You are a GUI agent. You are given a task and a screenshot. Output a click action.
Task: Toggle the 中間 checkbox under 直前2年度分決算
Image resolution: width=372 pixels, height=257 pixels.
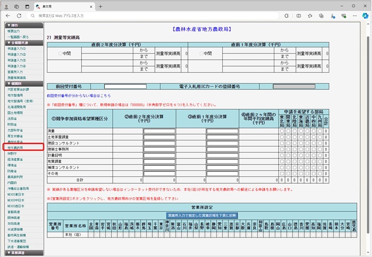point(60,54)
